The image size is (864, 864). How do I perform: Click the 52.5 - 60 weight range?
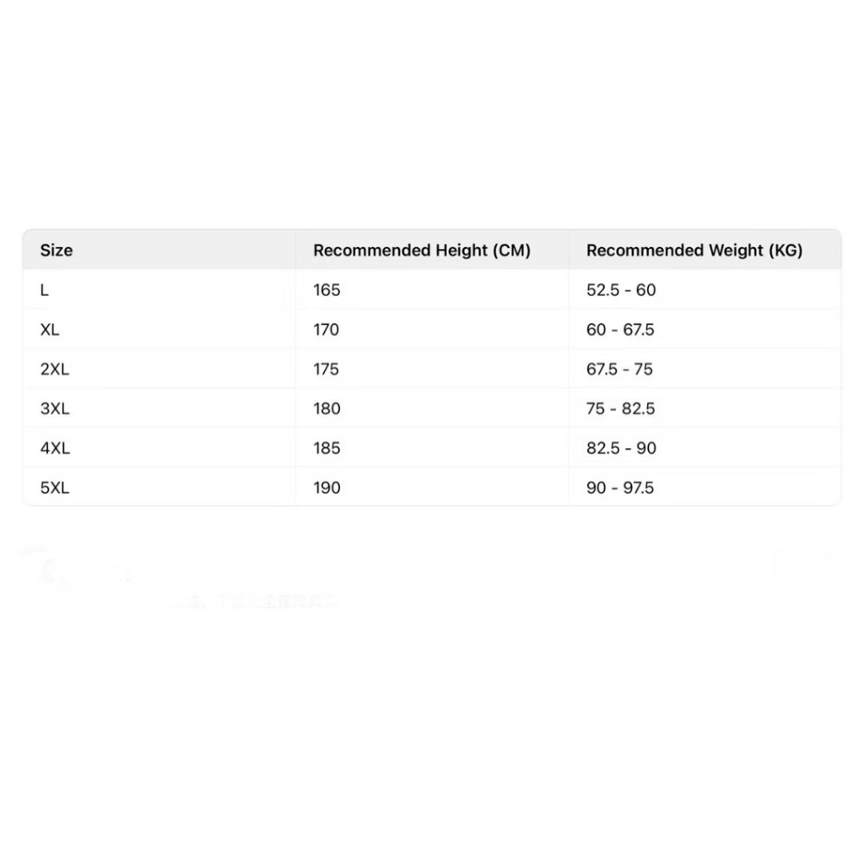click(621, 290)
